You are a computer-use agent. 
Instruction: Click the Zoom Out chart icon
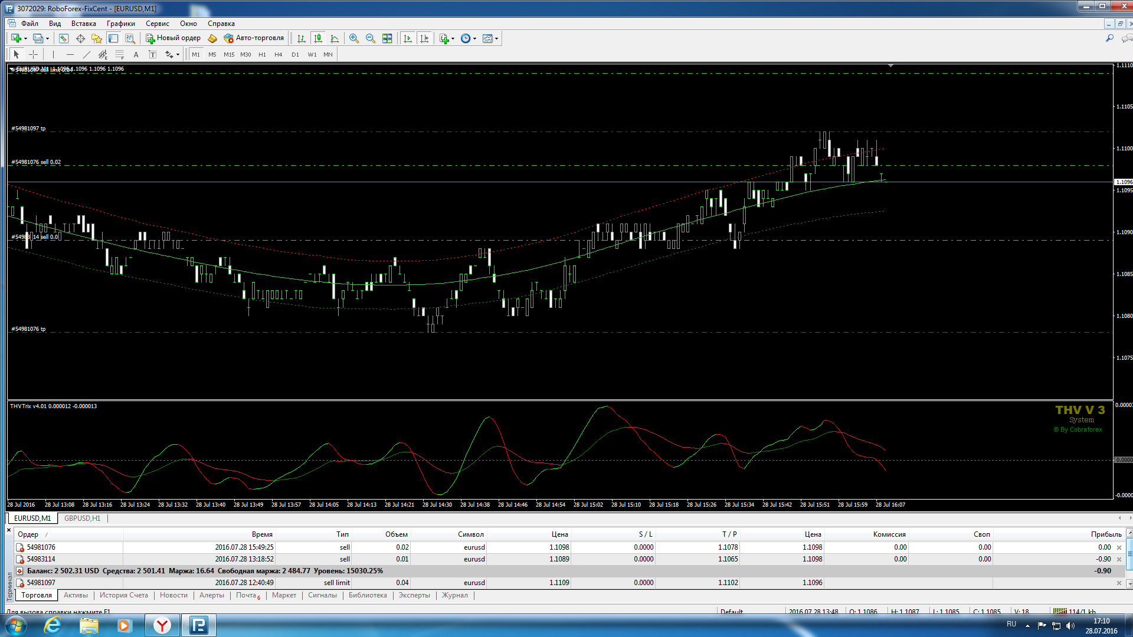point(371,38)
